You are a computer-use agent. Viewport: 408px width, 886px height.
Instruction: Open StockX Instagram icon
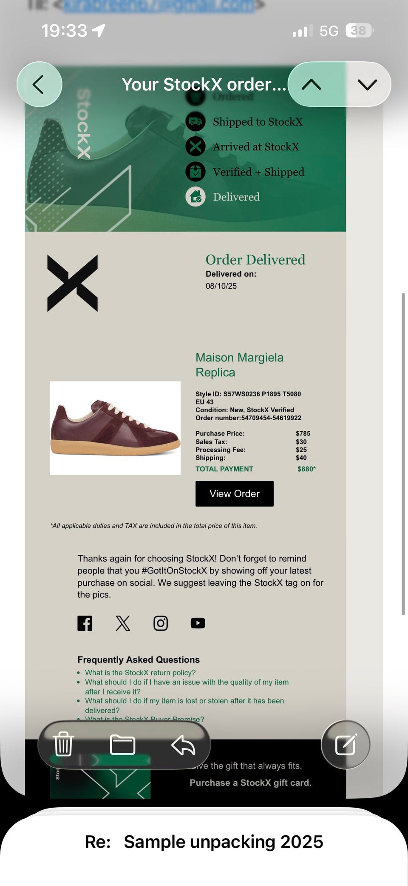pyautogui.click(x=161, y=623)
